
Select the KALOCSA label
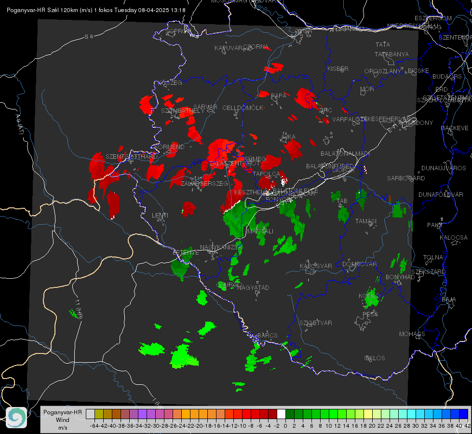tap(453, 237)
